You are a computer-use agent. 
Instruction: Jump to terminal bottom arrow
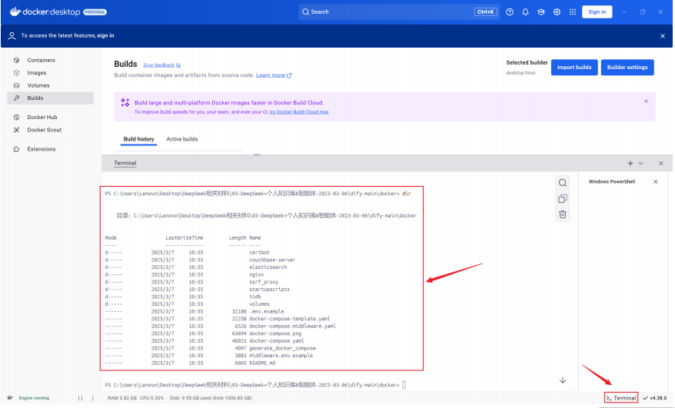pyautogui.click(x=562, y=380)
